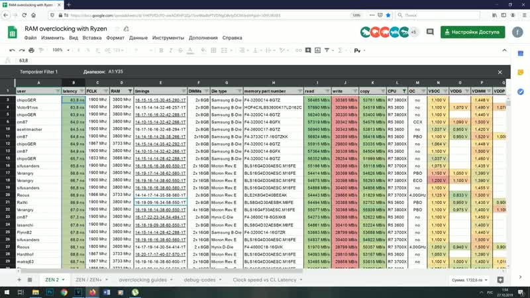Click the Windows Start button
The width and height of the screenshot is (530, 298).
[x=7, y=292]
